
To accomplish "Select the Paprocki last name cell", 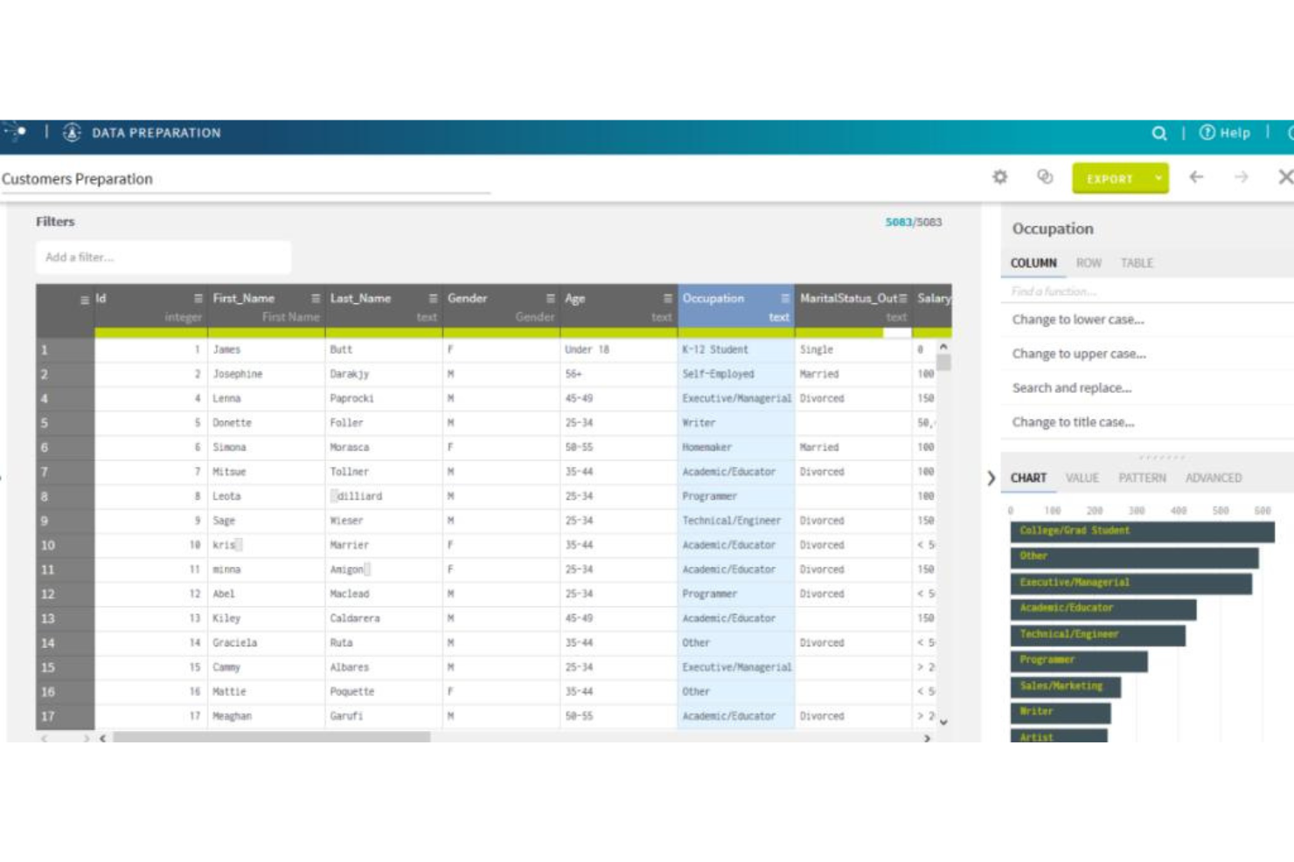I will 384,398.
